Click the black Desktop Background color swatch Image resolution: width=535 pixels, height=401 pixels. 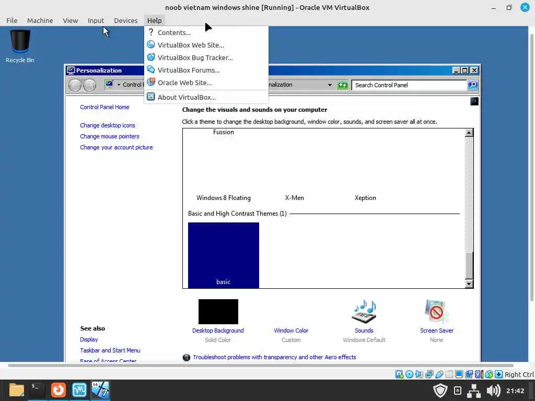[x=218, y=312]
